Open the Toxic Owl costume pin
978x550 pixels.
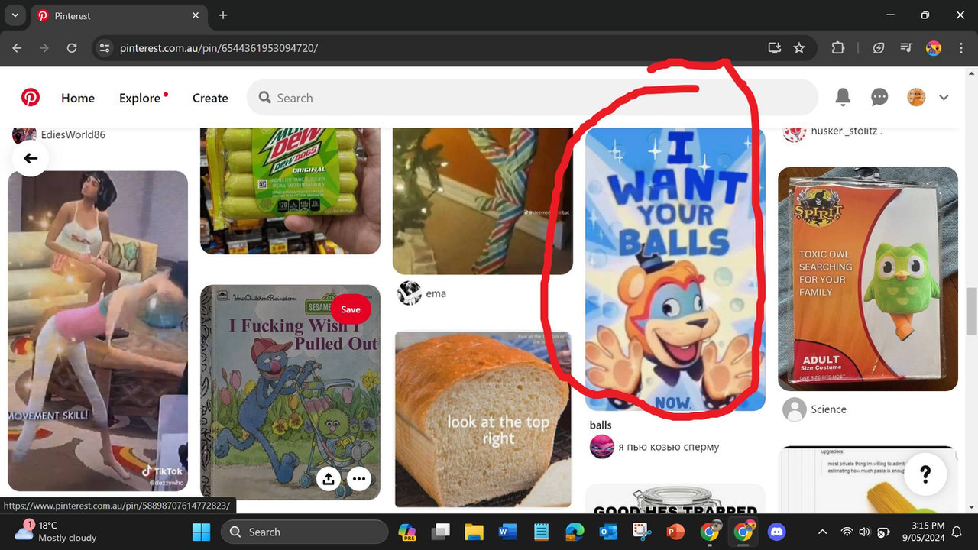coord(868,279)
